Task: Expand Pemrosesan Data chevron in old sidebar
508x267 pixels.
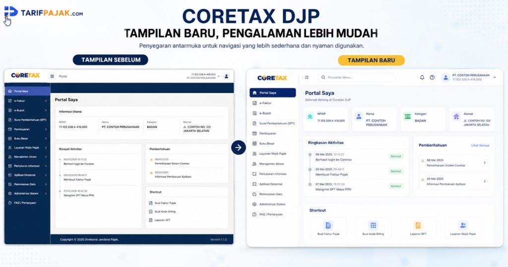Action: pyautogui.click(x=46, y=185)
